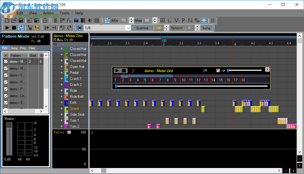
Task: Click the Save project icon
Action: (21, 20)
